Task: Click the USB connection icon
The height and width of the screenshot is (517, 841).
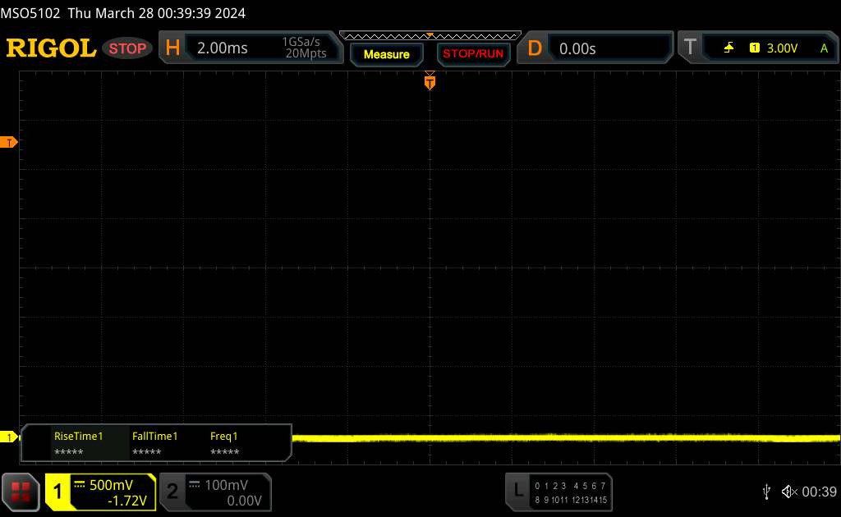Action: (766, 492)
